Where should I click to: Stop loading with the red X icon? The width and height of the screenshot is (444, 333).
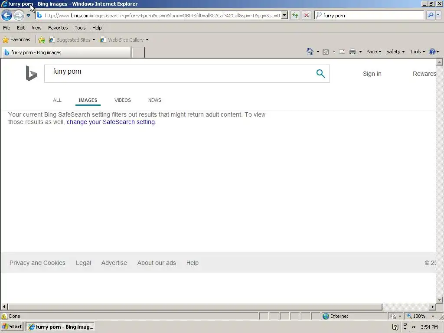[x=307, y=15]
